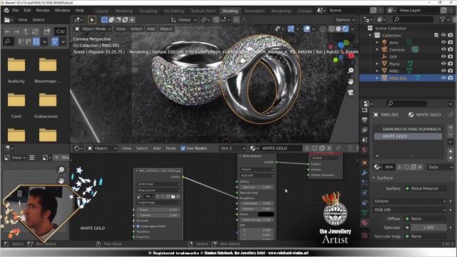The width and height of the screenshot is (457, 257).
Task: Switch to the Shading workspace tab
Action: [230, 11]
